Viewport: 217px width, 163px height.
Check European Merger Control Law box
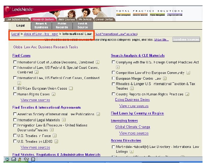pos(113,78)
